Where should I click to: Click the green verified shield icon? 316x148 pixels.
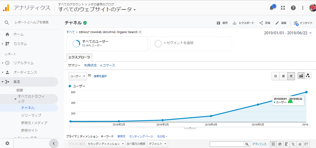point(85,23)
